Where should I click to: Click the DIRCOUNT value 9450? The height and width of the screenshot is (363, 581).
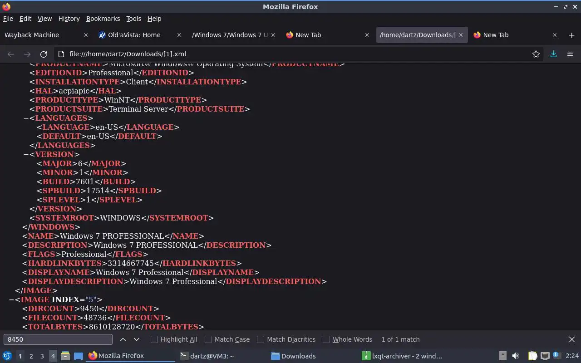[x=89, y=309]
